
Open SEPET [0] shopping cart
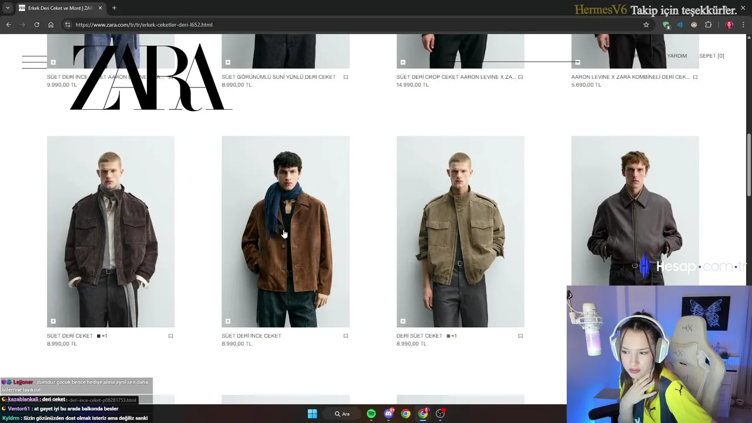pos(711,56)
